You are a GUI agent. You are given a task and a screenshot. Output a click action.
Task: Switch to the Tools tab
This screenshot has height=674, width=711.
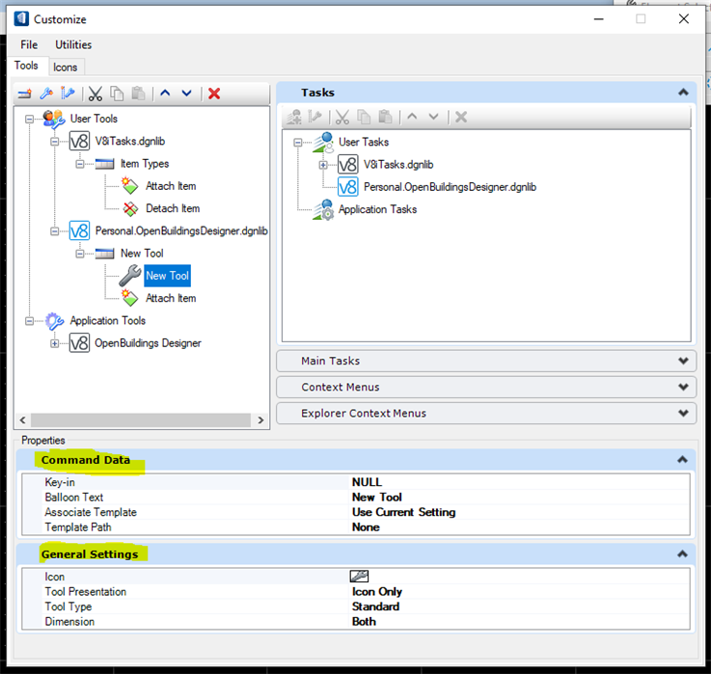point(26,66)
